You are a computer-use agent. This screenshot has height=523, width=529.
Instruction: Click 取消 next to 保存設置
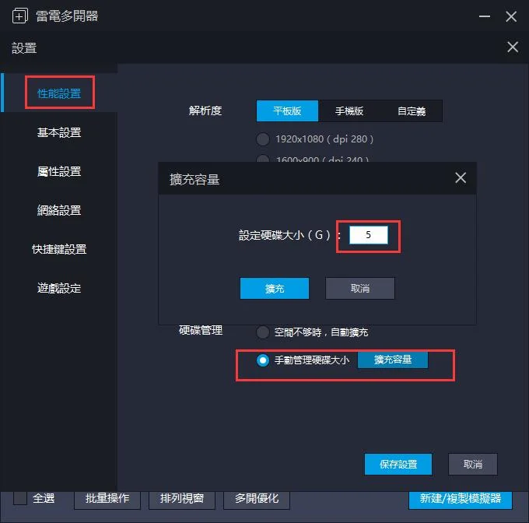tap(473, 465)
